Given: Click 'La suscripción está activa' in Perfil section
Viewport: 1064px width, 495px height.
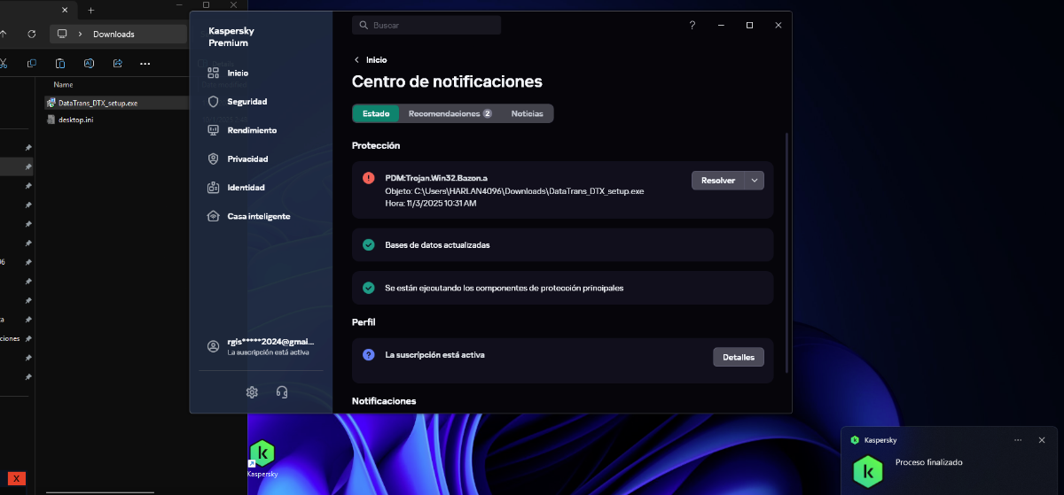Looking at the screenshot, I should (434, 354).
